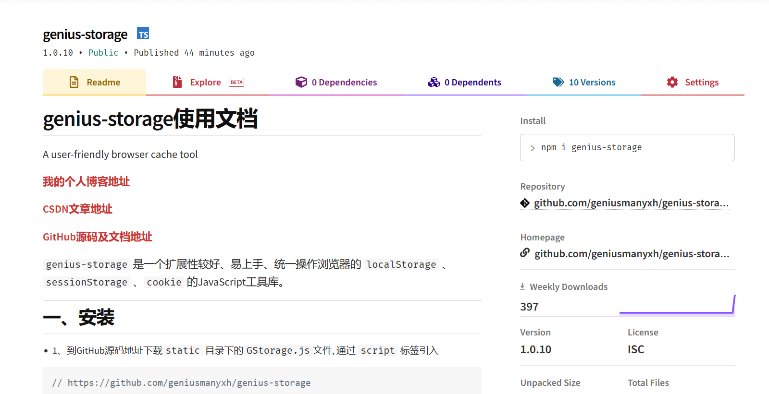Click the Repository label

tap(543, 187)
